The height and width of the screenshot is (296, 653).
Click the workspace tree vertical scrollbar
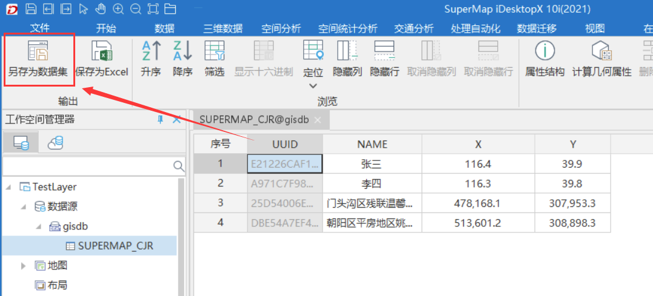181,237
